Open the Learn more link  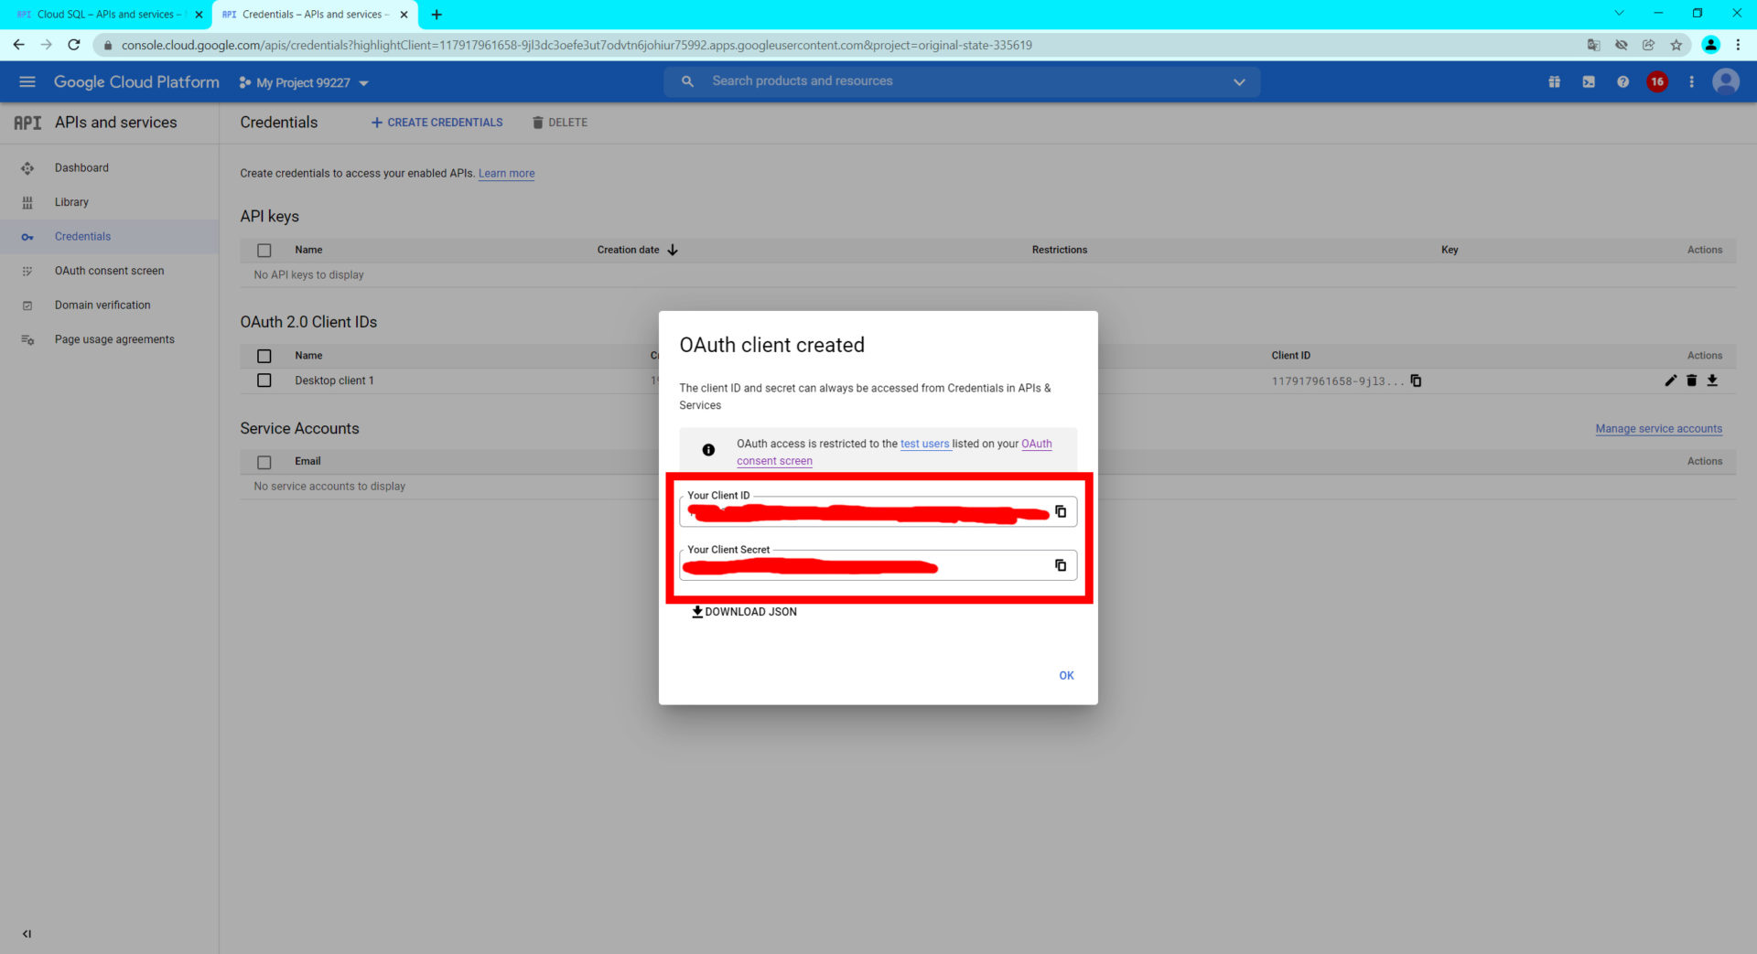point(506,173)
